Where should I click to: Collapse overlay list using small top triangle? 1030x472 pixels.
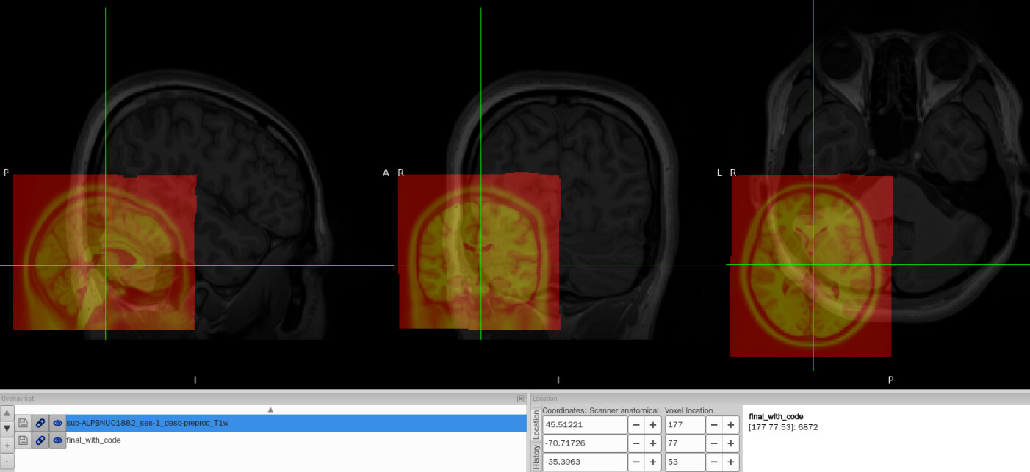270,410
